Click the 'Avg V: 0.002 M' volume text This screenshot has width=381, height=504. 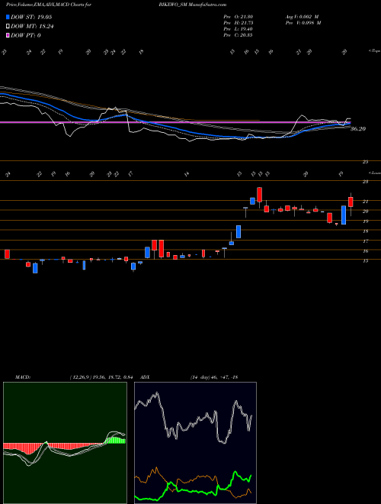(x=303, y=17)
